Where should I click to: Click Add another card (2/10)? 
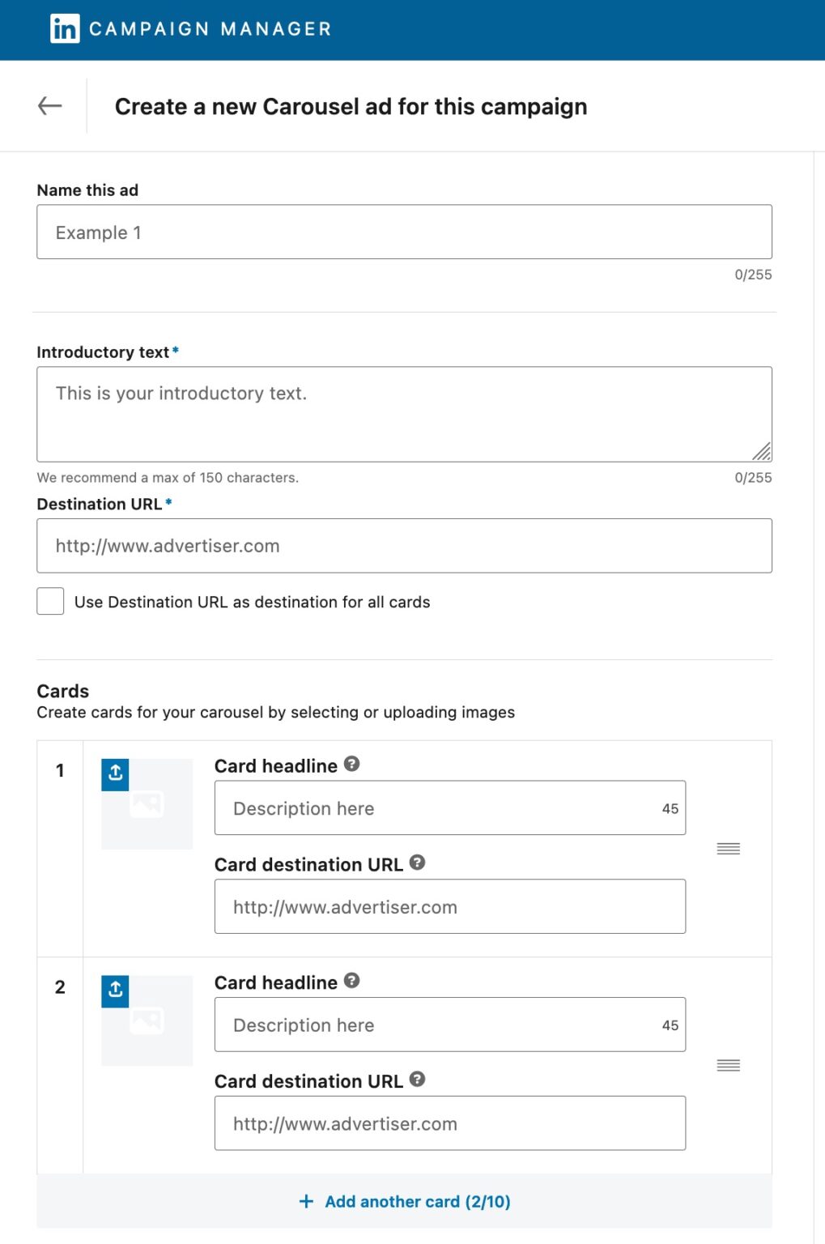point(403,1201)
